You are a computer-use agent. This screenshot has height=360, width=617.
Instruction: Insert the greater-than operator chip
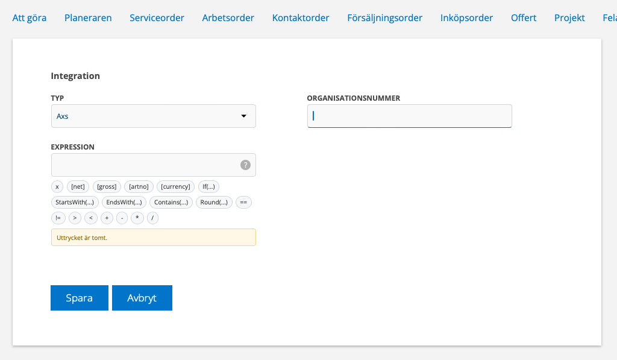click(x=75, y=218)
